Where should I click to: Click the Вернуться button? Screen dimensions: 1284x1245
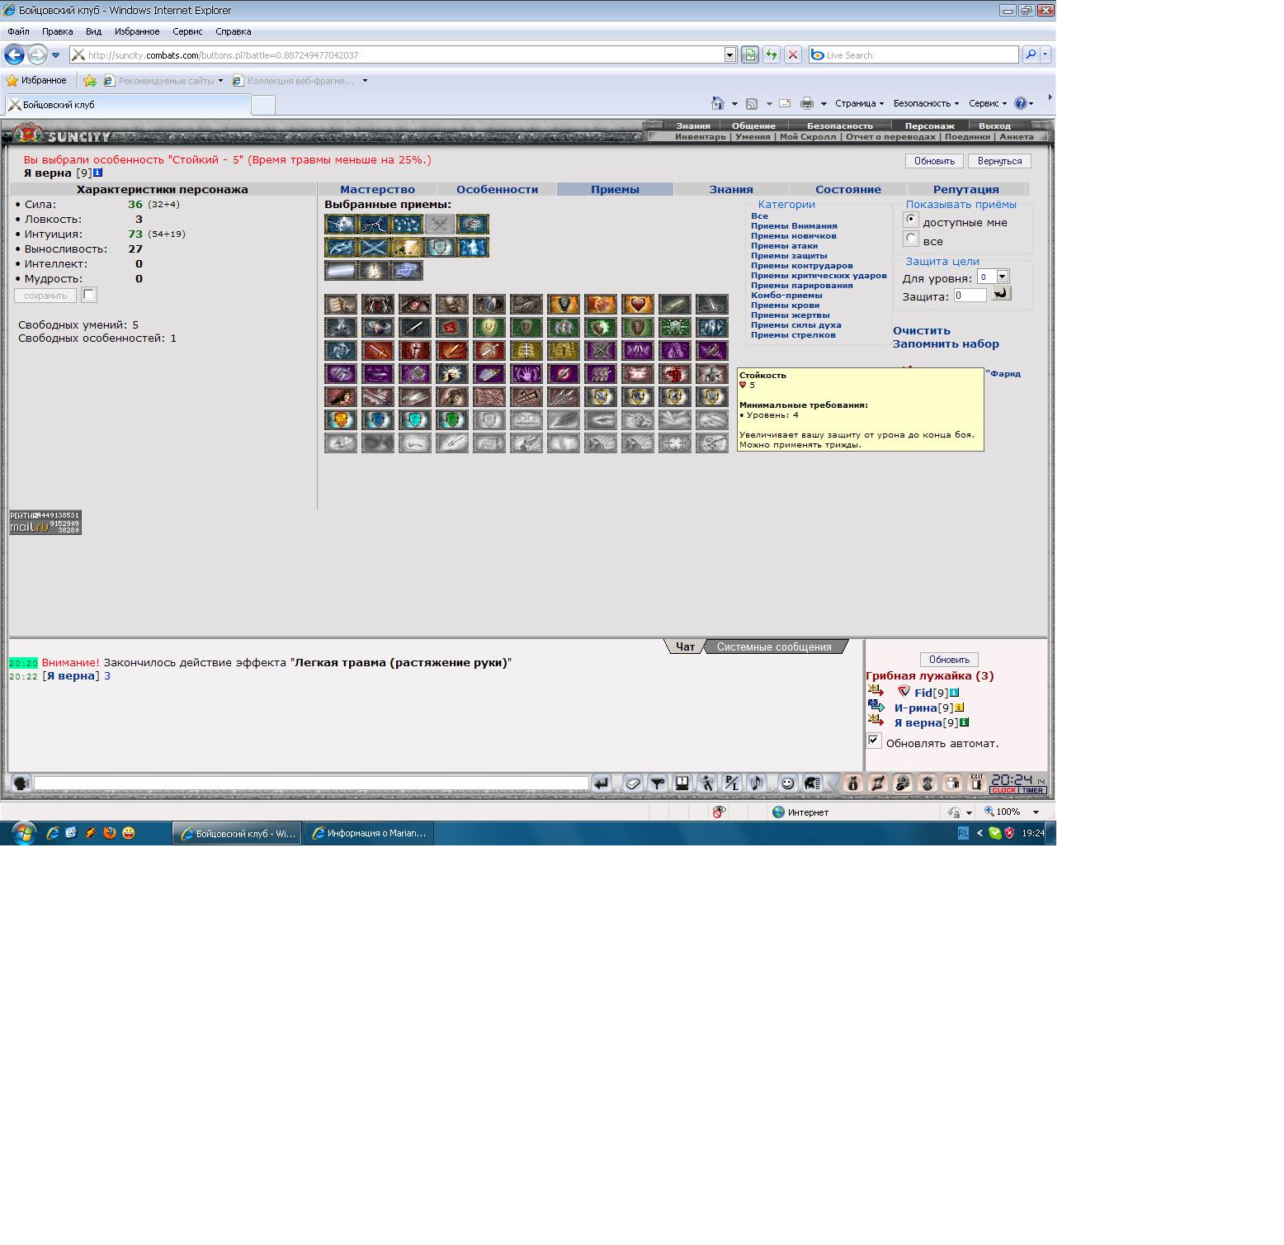999,161
